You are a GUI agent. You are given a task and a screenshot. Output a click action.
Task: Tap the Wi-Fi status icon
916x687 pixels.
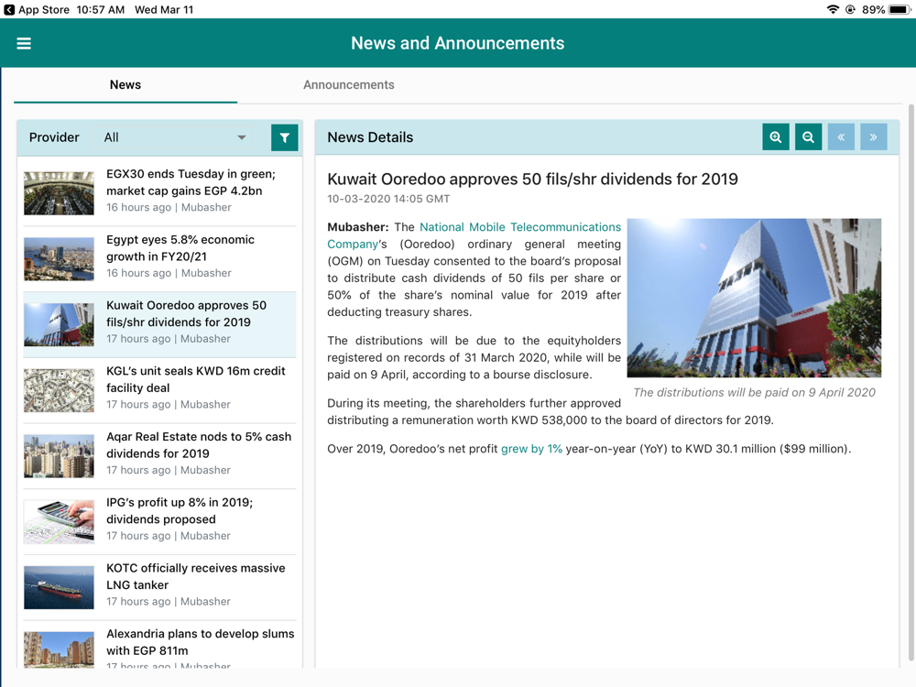833,9
